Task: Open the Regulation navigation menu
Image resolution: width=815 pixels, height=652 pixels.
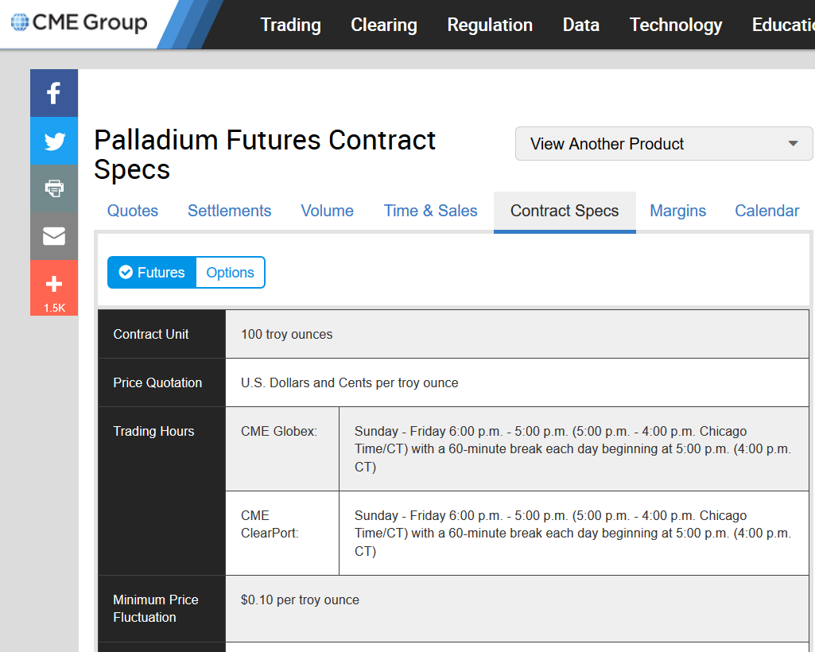Action: (490, 25)
